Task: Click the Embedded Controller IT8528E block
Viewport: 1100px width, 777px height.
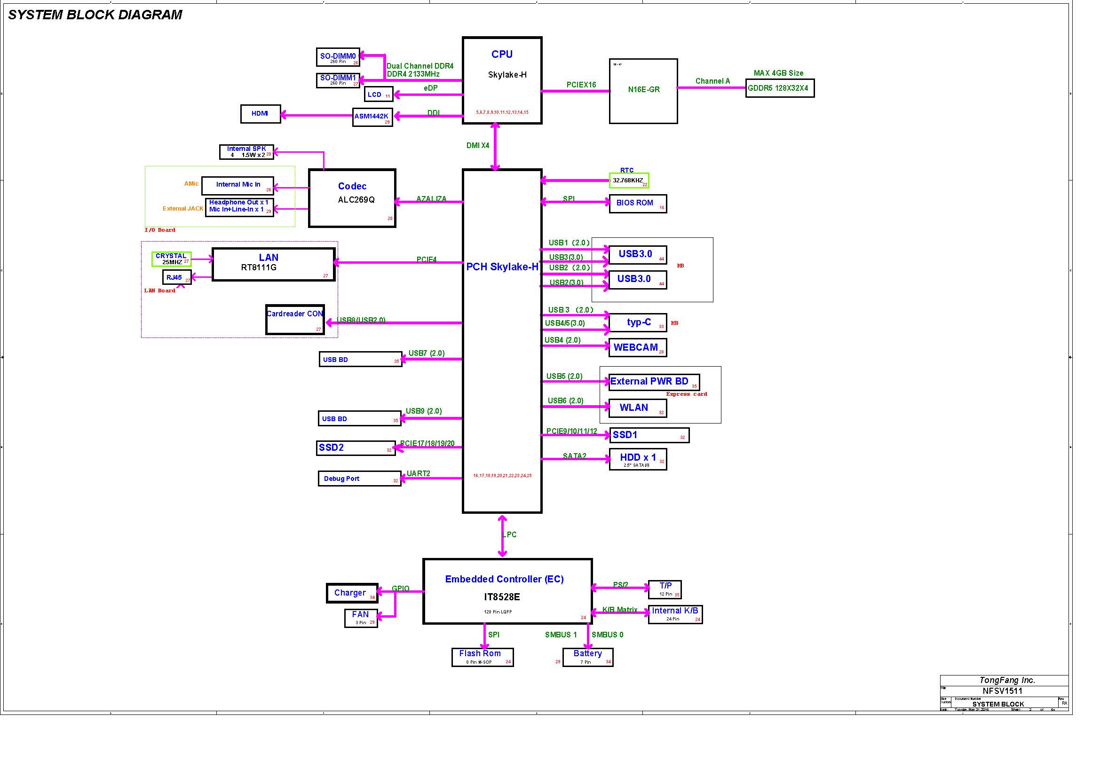Action: click(x=507, y=591)
